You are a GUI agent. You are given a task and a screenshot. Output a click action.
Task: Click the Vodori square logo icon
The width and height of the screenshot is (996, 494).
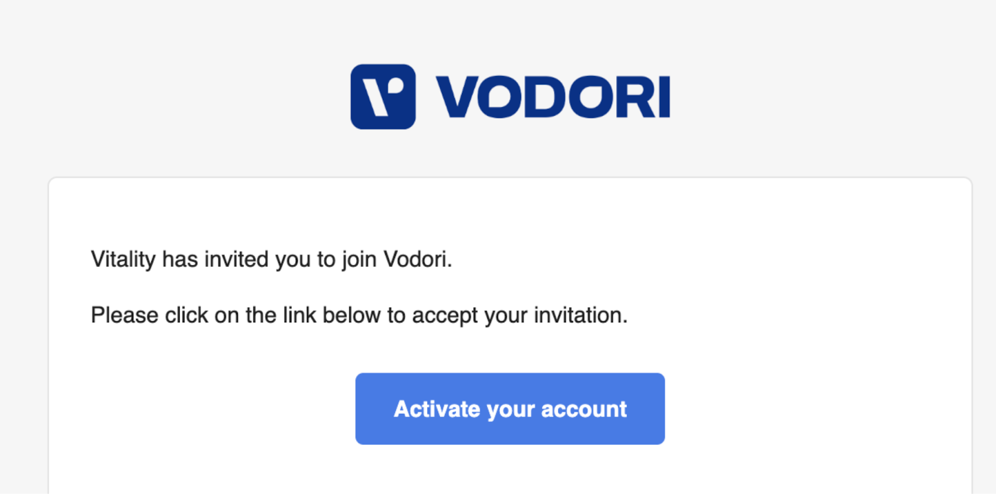tap(383, 96)
